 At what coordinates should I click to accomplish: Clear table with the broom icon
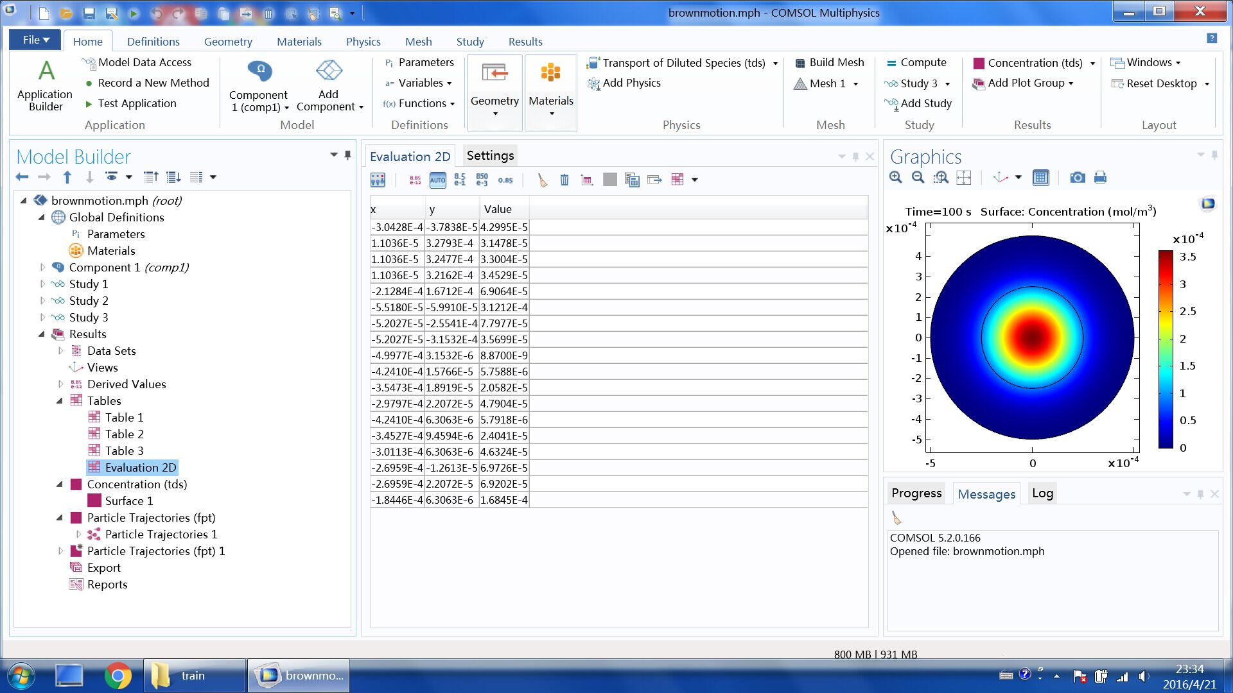(543, 180)
